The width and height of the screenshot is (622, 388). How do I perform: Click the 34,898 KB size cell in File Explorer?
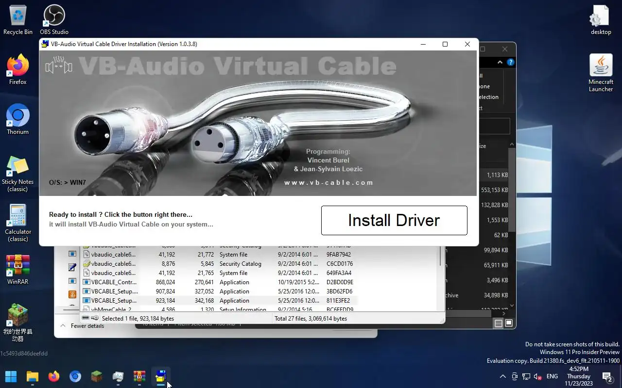[x=496, y=295]
